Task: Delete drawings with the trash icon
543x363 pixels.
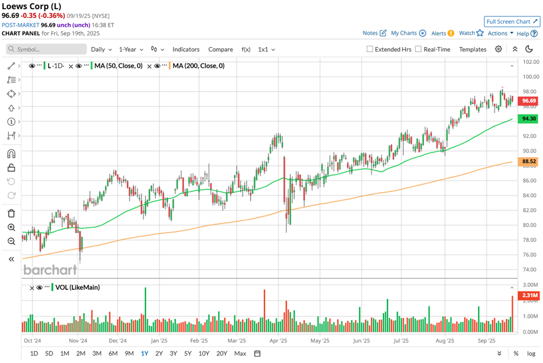Action: 11,213
